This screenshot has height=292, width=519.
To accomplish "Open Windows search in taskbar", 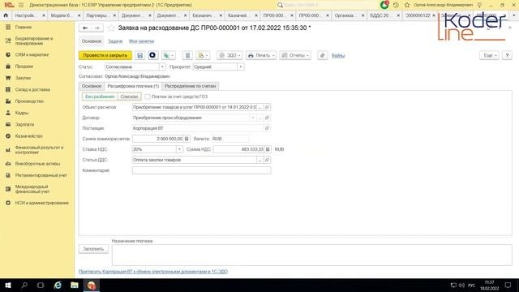I will [24, 285].
